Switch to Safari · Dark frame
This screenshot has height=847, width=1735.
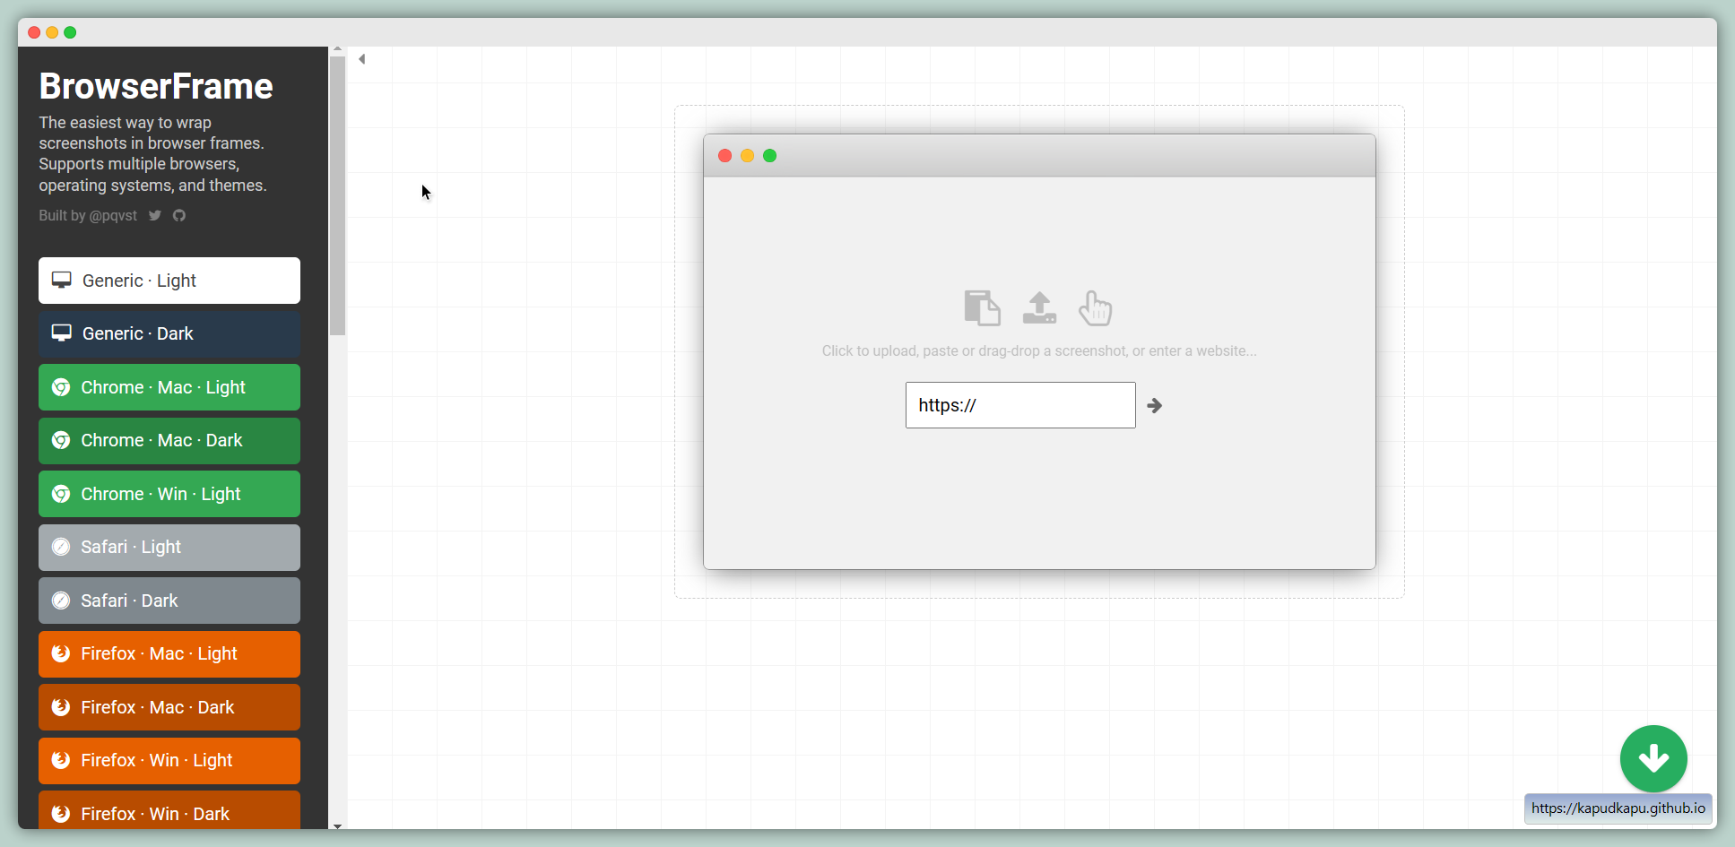click(169, 601)
